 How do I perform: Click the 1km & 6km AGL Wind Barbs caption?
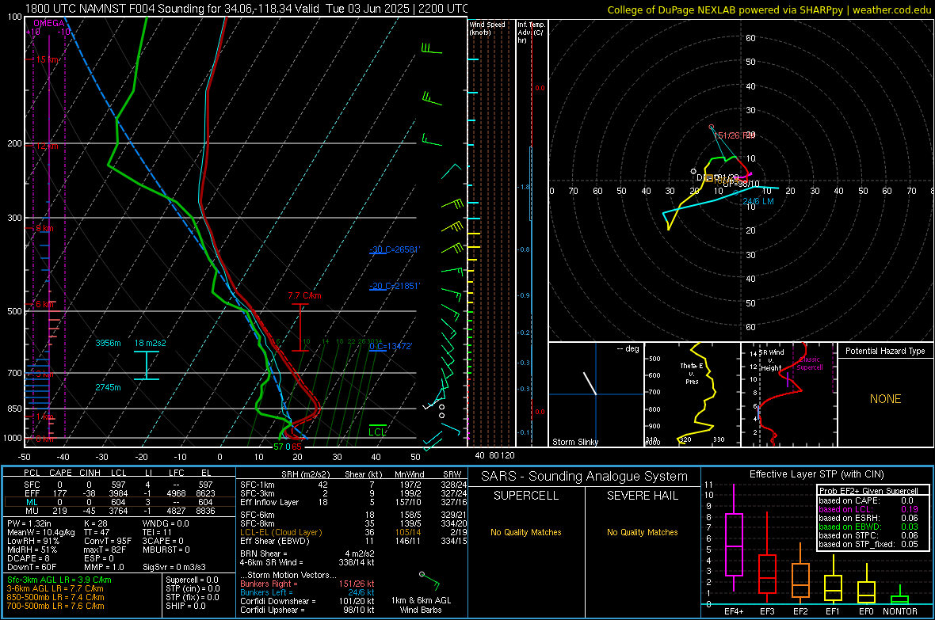point(421,605)
